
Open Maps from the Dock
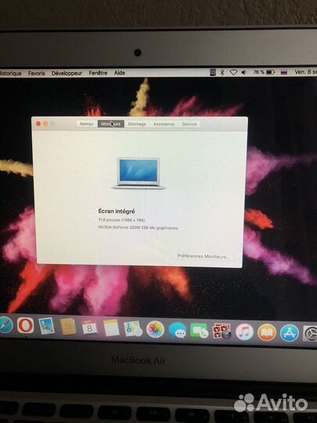tap(133, 328)
